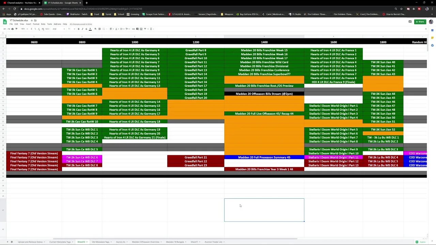Click the Add sheet plus icon
The image size is (436, 245).
click(7, 242)
